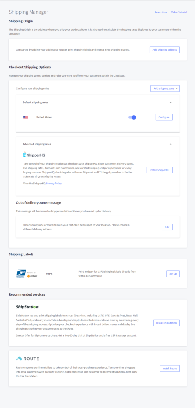Open the Add shipping zone dropdown
Screen dimensions: 195x408
165,88
